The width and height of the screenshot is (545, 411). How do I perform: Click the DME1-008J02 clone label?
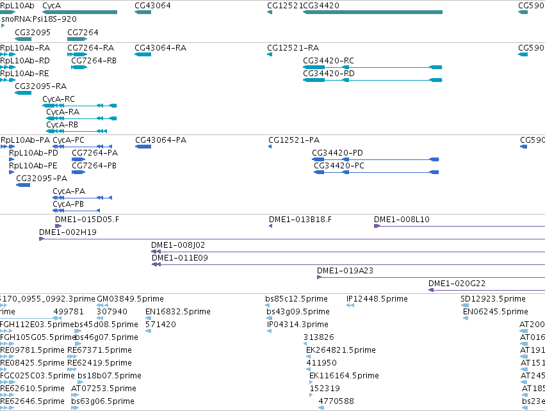[x=178, y=245]
